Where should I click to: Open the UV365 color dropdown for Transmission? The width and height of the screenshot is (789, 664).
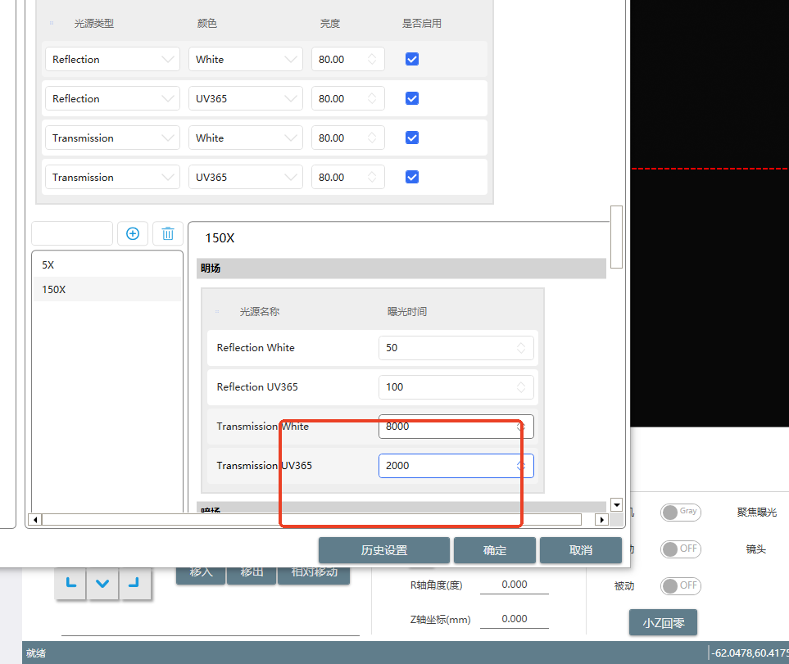click(245, 177)
